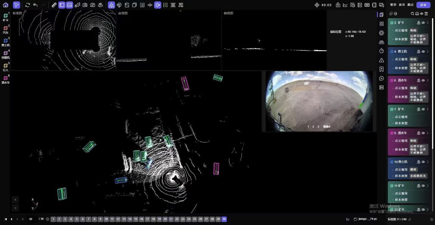Toggle eye icon for object 10 推土机
This screenshot has width=435, height=225.
click(x=423, y=162)
